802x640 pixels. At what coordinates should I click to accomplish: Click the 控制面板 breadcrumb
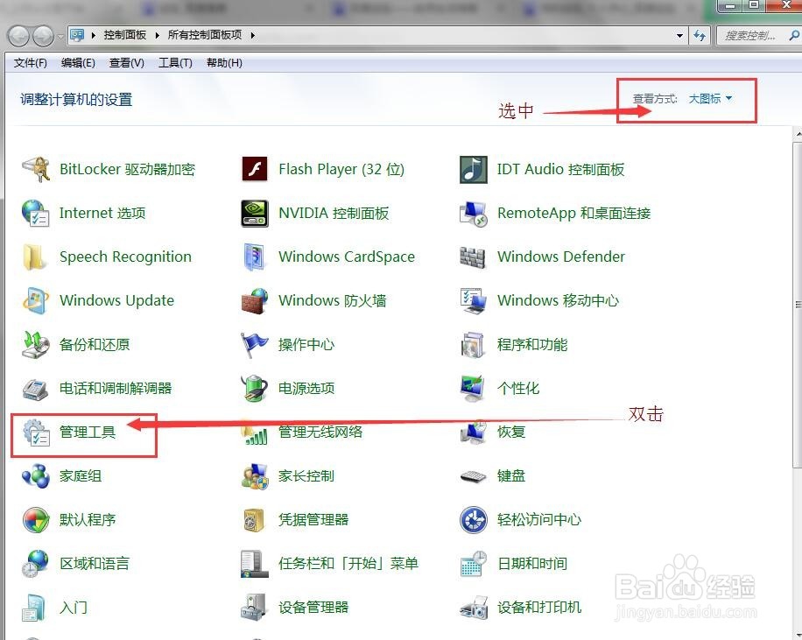click(x=125, y=35)
